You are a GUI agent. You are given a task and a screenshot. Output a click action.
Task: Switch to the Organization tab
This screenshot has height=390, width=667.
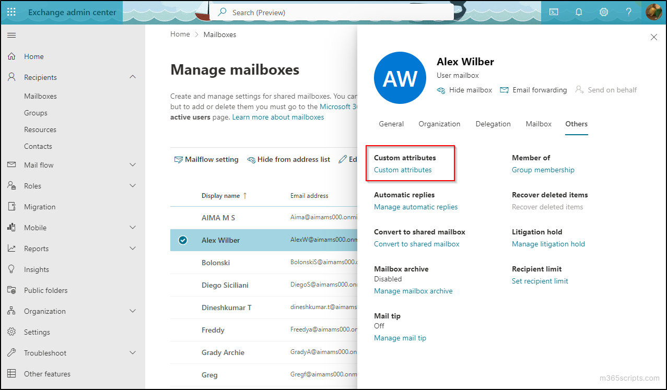point(439,124)
